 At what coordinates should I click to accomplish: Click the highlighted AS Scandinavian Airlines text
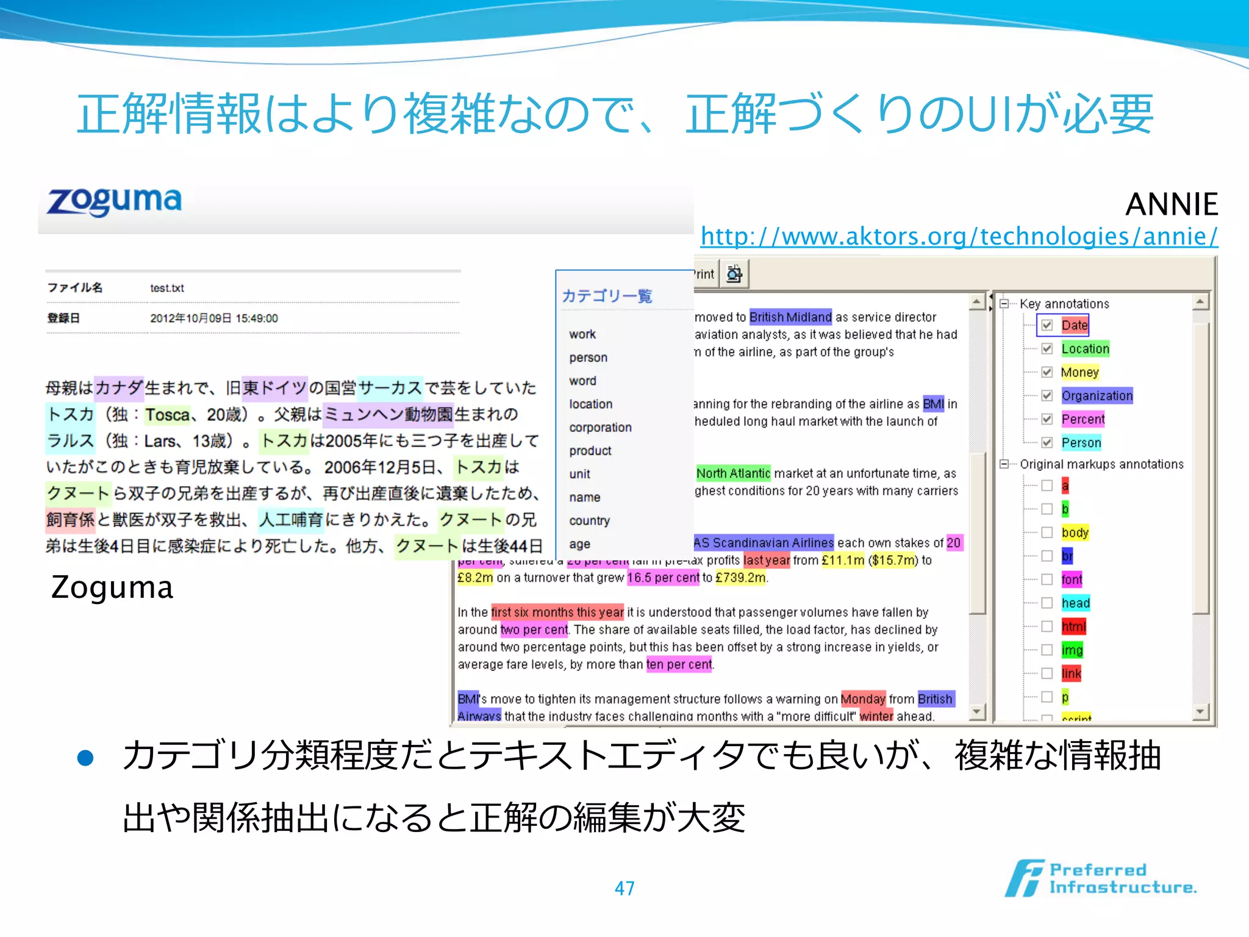tap(764, 542)
